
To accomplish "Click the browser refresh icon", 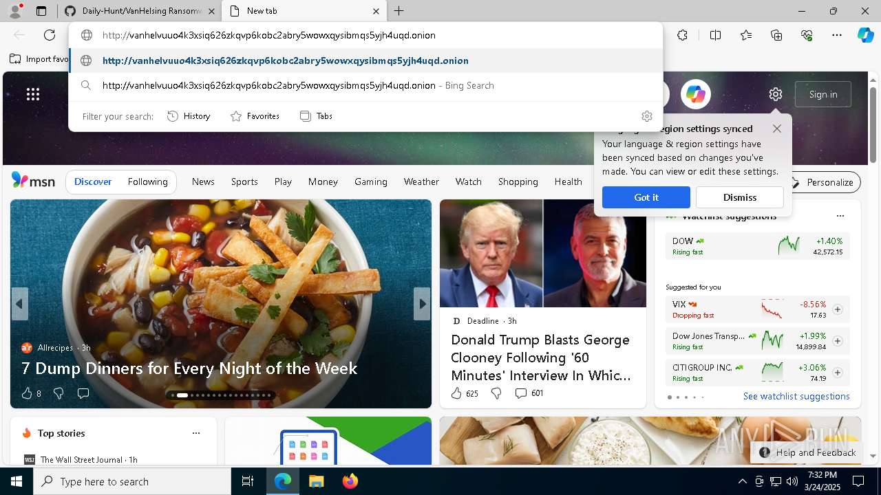I will pos(50,35).
